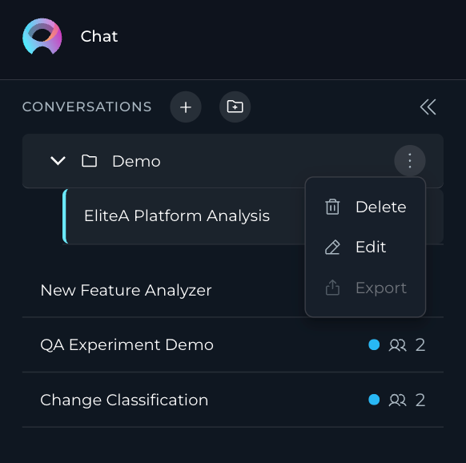Open the Change Classification conversation
Image resolution: width=466 pixels, height=463 pixels.
click(233, 400)
